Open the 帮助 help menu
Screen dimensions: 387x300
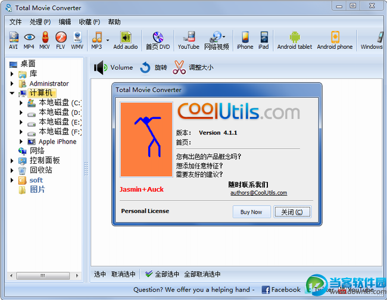(x=114, y=22)
